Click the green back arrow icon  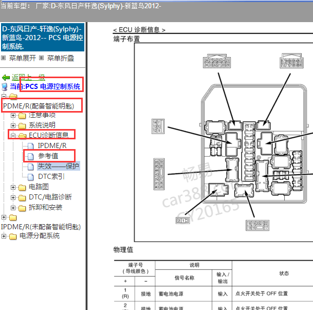coord(6,78)
